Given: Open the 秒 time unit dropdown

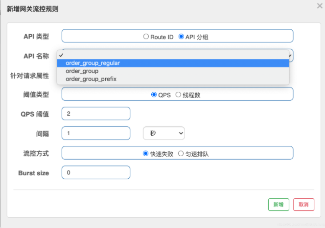Looking at the screenshot, I should [163, 133].
